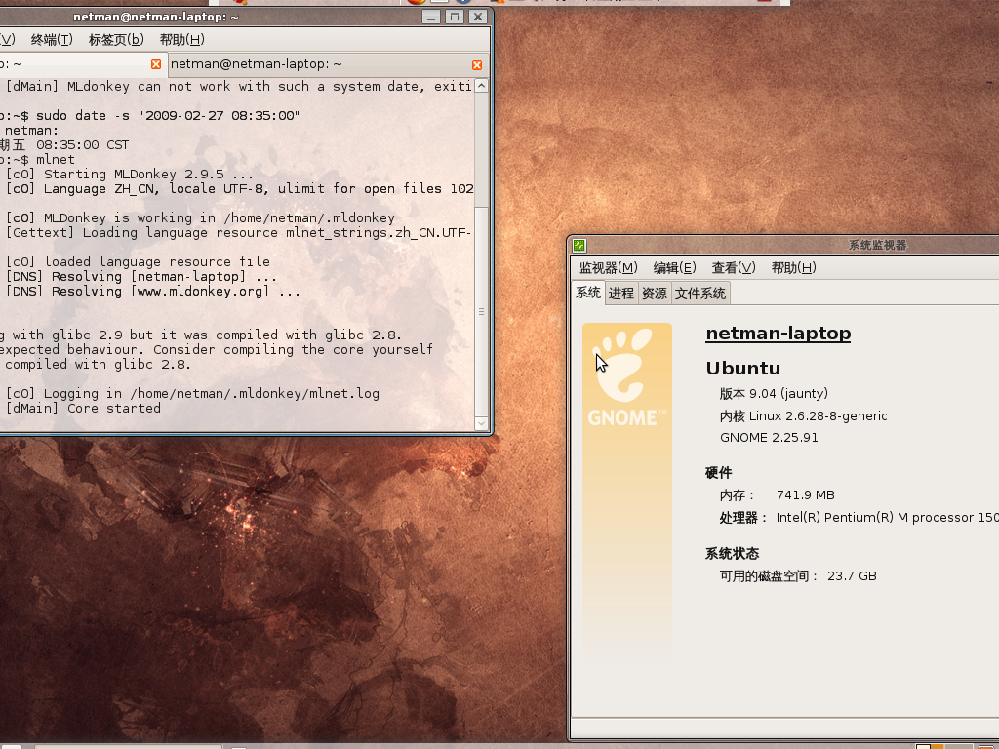Switch to the 系统 tab
999x749 pixels.
[588, 293]
